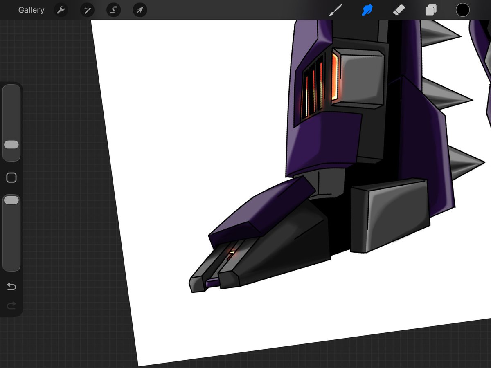Open the Adjustments magic wand menu
The width and height of the screenshot is (491, 368).
[x=87, y=10]
